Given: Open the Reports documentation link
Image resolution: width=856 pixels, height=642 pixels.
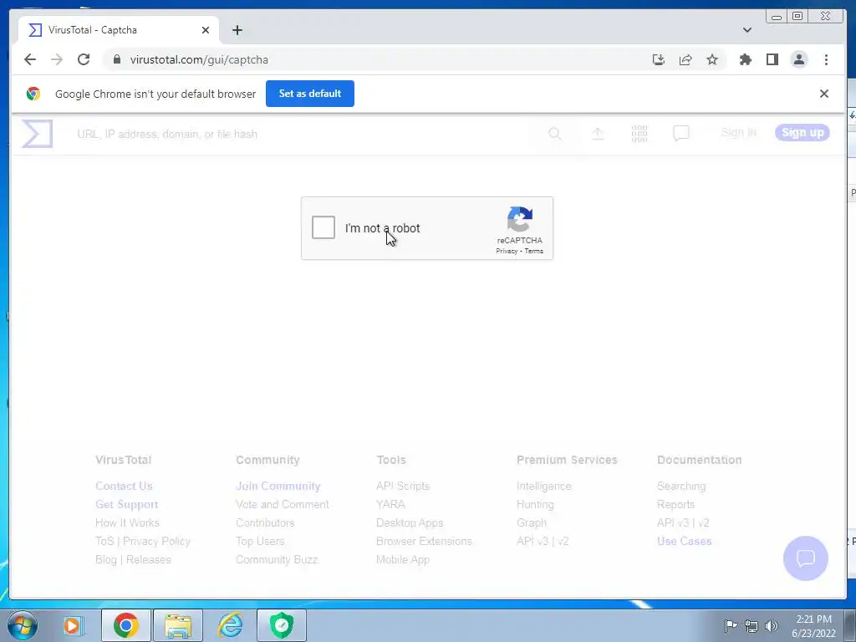Looking at the screenshot, I should 675,504.
